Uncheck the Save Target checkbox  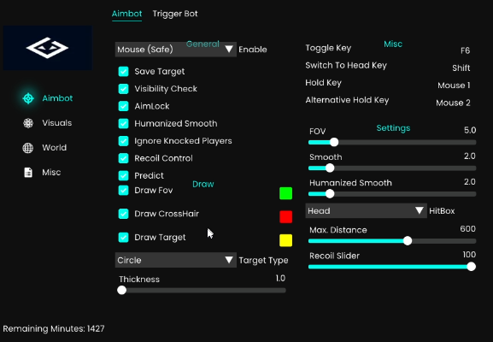tap(124, 72)
